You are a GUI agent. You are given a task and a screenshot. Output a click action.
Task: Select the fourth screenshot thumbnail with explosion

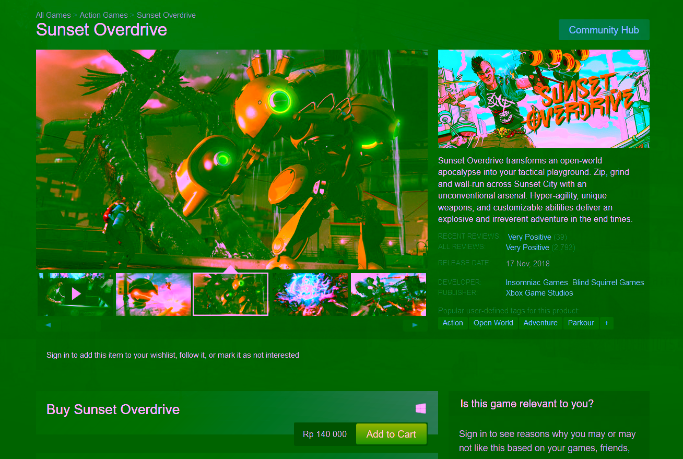[x=310, y=295]
